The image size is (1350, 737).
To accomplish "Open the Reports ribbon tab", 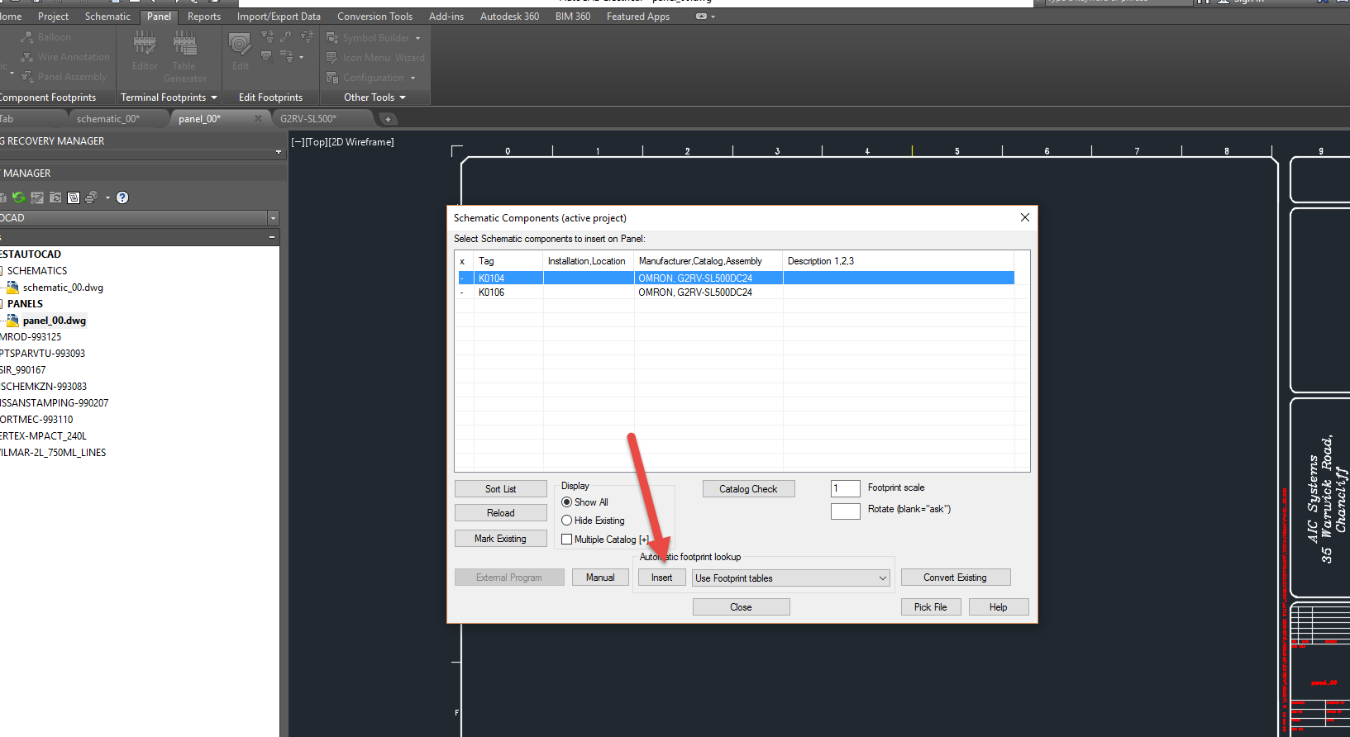I will [204, 17].
